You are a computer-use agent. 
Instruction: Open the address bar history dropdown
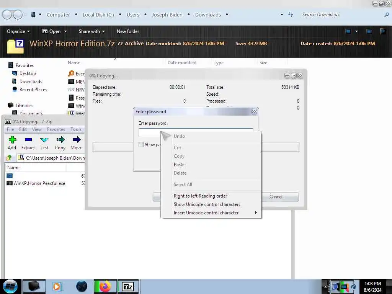click(282, 15)
